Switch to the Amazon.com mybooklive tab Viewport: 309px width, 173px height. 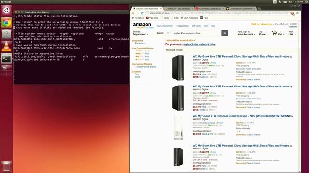point(147,9)
